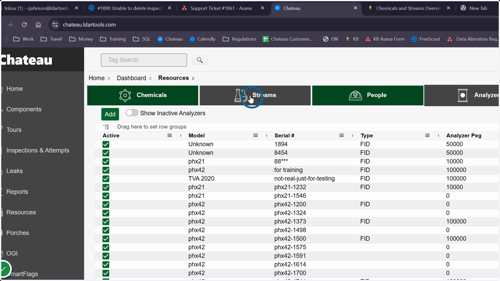The height and width of the screenshot is (281, 500).
Task: Open the Regulations bookmarks folder
Action: tap(240, 39)
